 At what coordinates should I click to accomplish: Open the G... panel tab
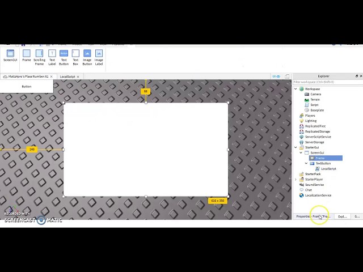pos(357,216)
